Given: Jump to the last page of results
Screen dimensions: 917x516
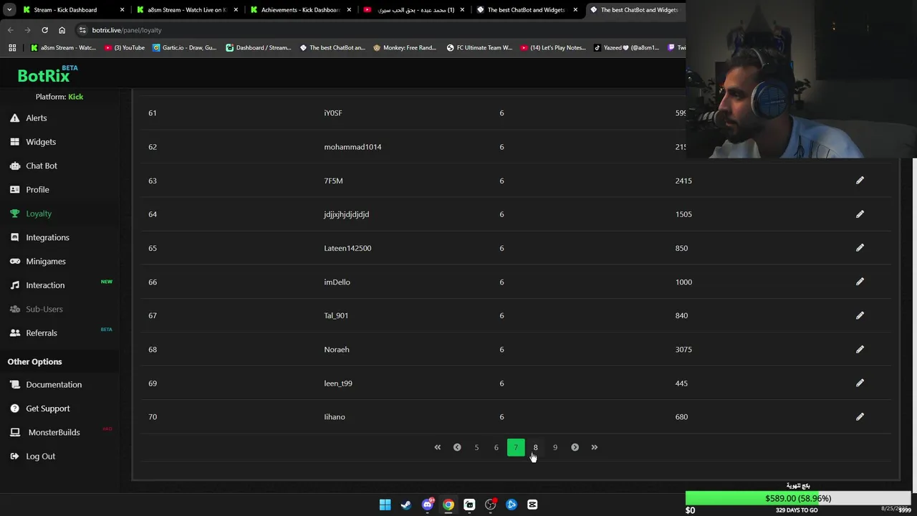Looking at the screenshot, I should [594, 447].
